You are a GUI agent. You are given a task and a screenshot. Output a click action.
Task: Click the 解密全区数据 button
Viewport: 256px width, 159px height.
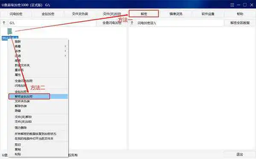[240, 23]
